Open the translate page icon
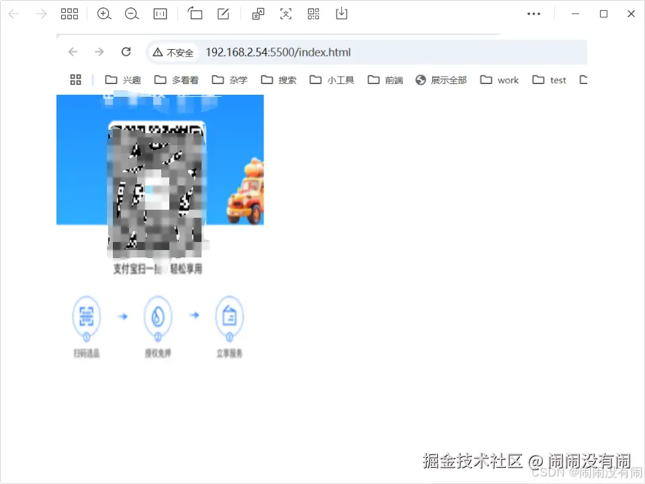This screenshot has width=645, height=484. (x=258, y=13)
